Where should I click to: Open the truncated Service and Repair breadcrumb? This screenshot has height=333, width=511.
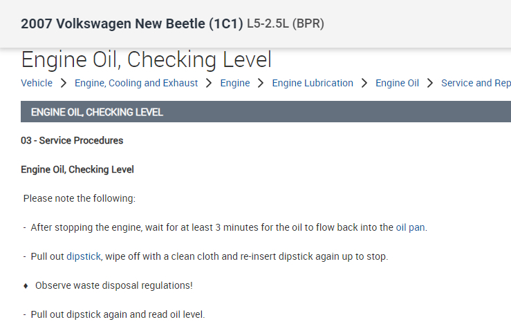(476, 83)
